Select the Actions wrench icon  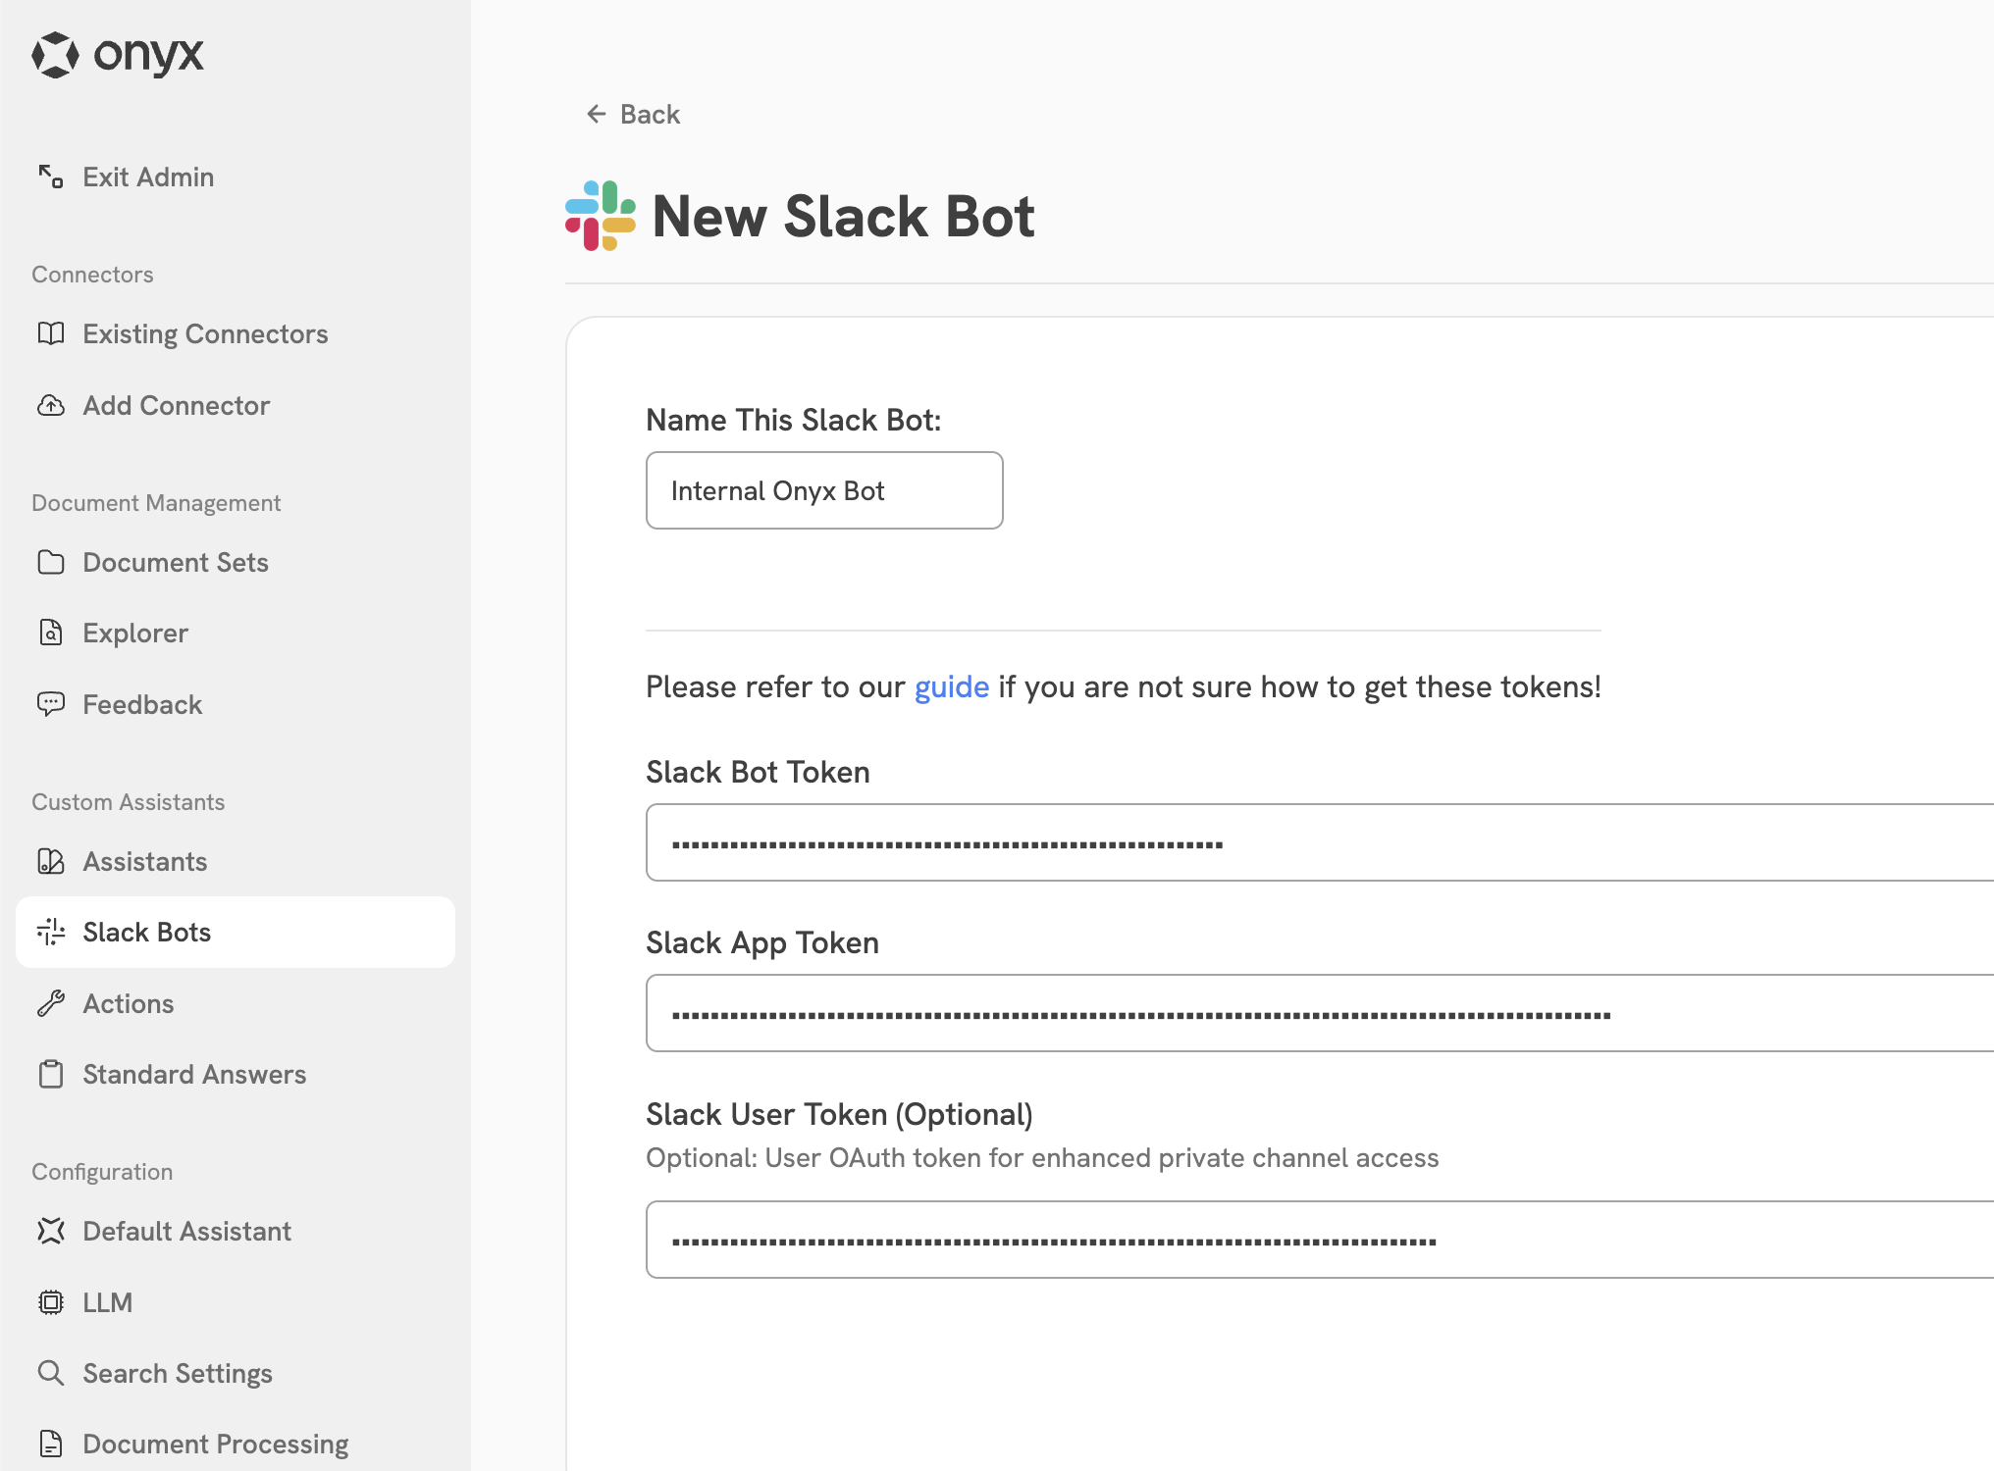pos(51,1002)
